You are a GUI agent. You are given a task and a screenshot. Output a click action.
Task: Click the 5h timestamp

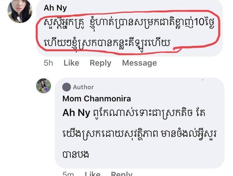(48, 63)
